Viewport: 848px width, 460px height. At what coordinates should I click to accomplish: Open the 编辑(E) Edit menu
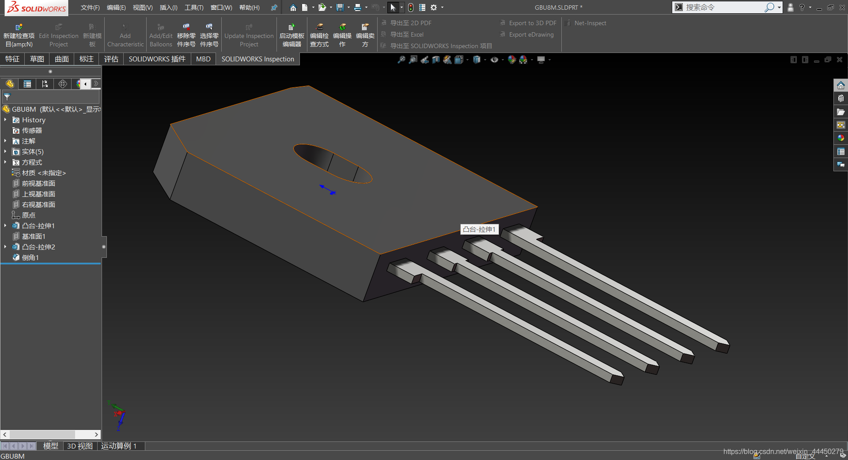coord(116,8)
